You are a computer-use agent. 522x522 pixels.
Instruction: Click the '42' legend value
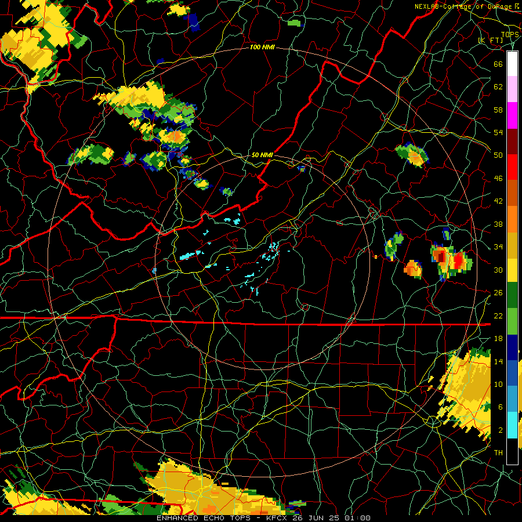(x=498, y=201)
